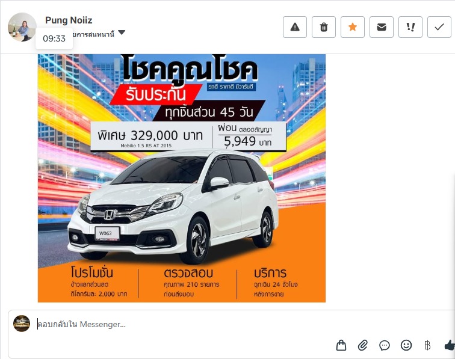Mark conversation done with the checkmark
Viewport: 455px width, 359px height.
coord(439,27)
